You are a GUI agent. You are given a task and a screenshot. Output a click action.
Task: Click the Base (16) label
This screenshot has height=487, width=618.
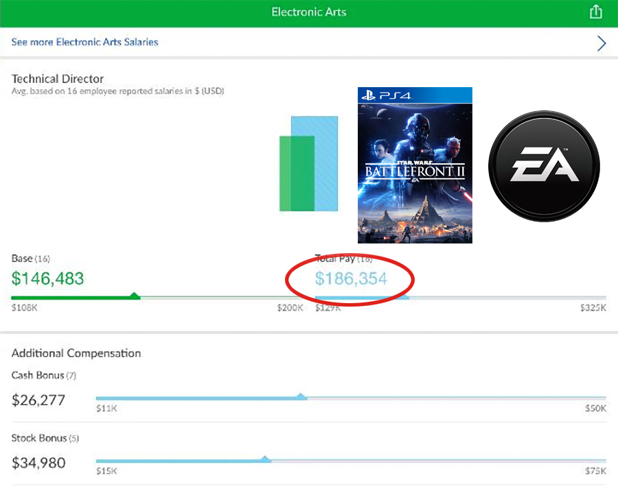31,259
